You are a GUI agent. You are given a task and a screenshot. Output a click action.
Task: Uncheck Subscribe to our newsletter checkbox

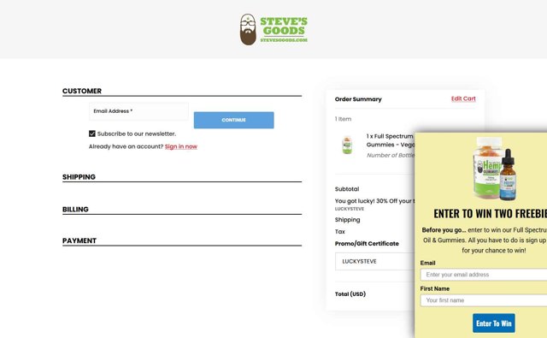tap(92, 133)
